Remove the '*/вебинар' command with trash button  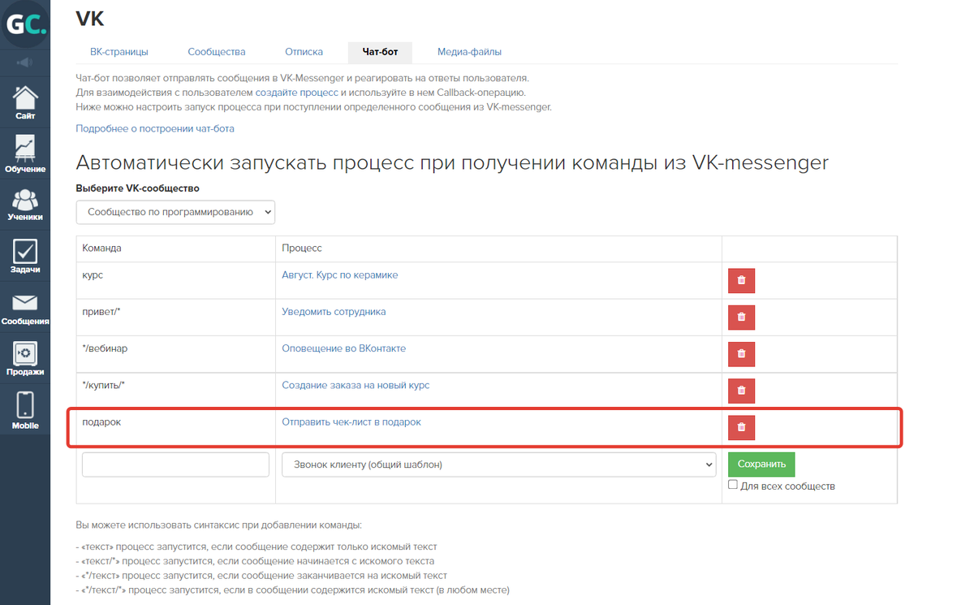click(741, 354)
